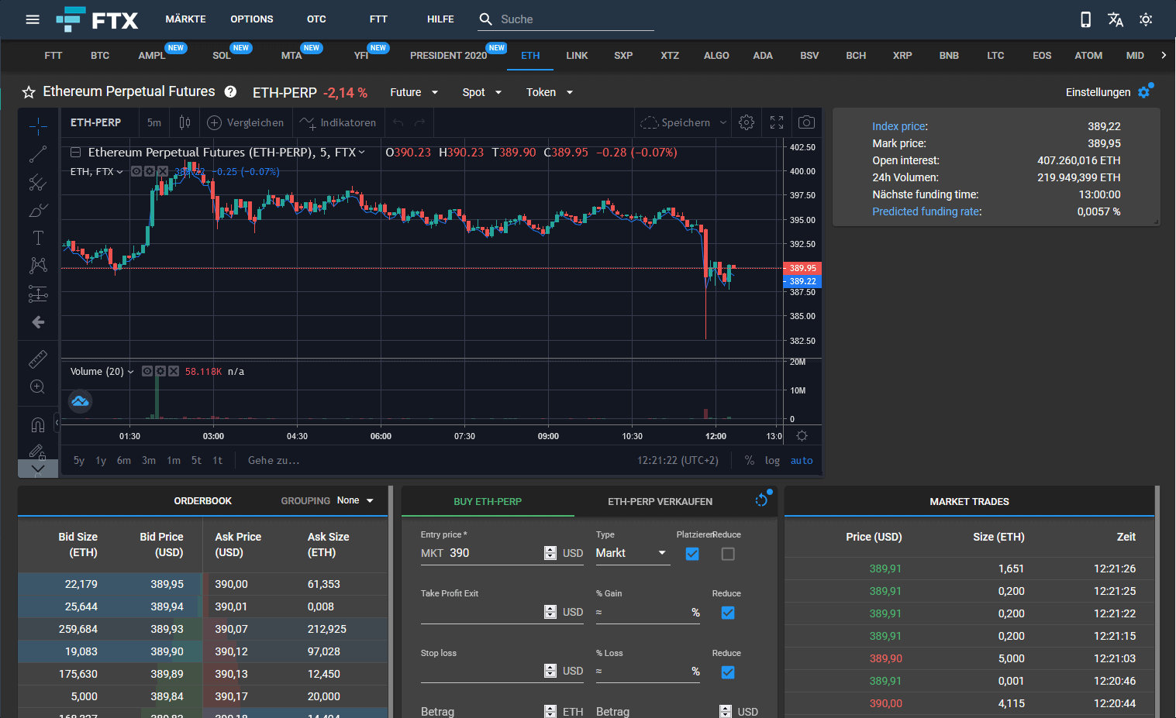Select the crosshair cursor tool
Image resolution: width=1176 pixels, height=718 pixels.
[38, 126]
